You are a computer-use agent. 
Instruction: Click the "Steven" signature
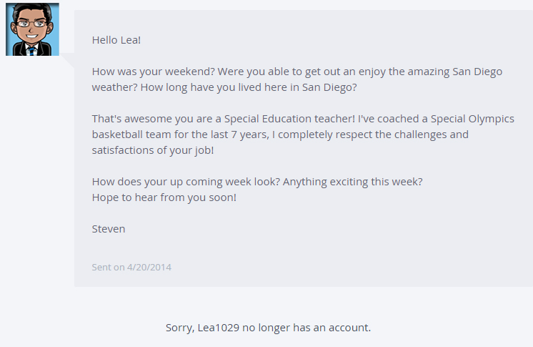pyautogui.click(x=109, y=229)
